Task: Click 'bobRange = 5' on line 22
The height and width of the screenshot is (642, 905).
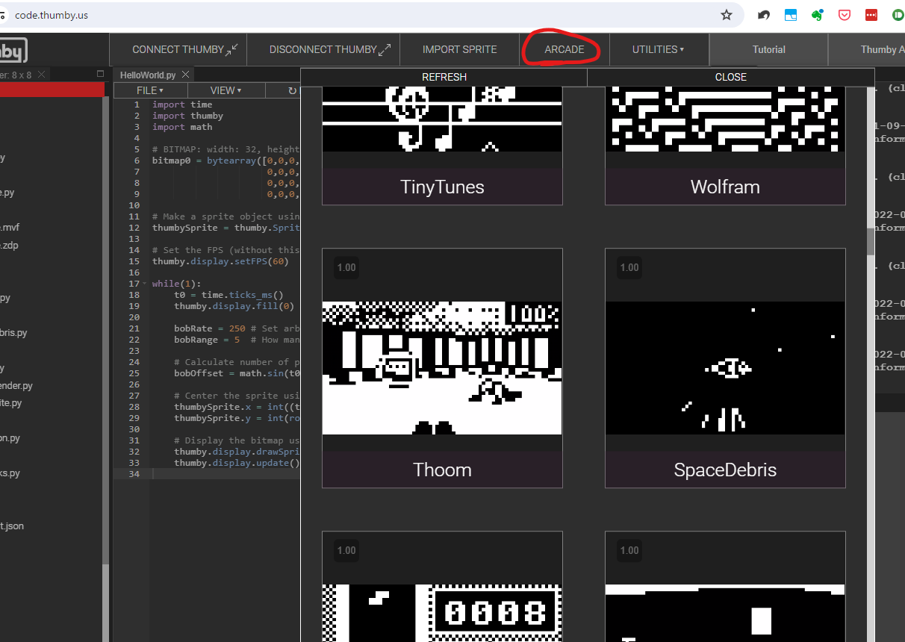Action: coord(207,340)
